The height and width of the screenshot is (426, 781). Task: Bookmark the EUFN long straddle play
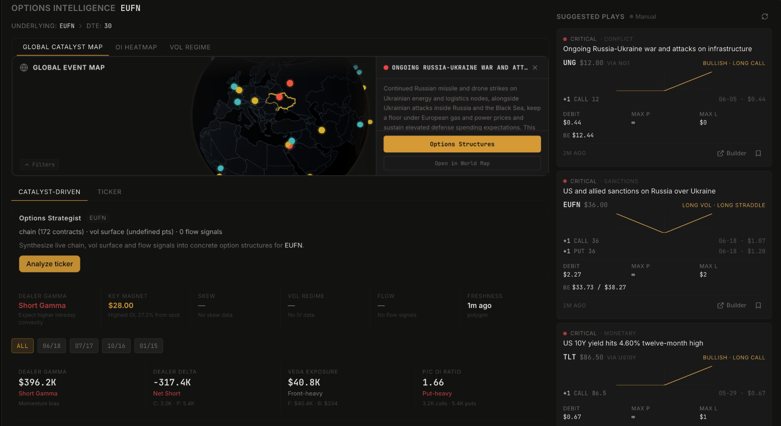758,305
